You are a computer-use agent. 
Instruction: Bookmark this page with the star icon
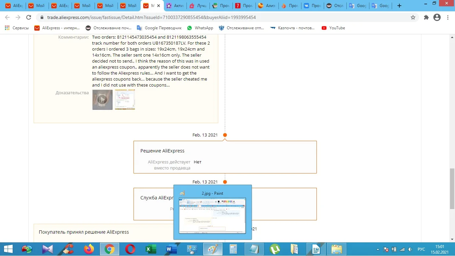(413, 17)
